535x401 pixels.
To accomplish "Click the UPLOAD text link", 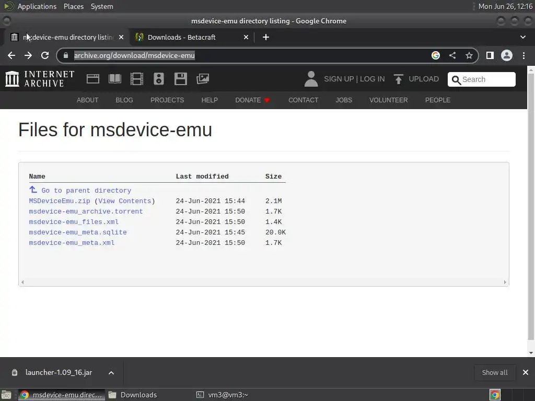I will tap(423, 79).
